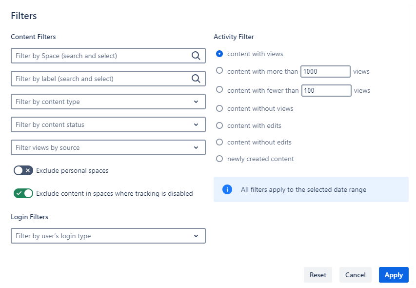416x288 pixels.
Task: Expand the Filter by user's login type dropdown
Action: tap(108, 236)
